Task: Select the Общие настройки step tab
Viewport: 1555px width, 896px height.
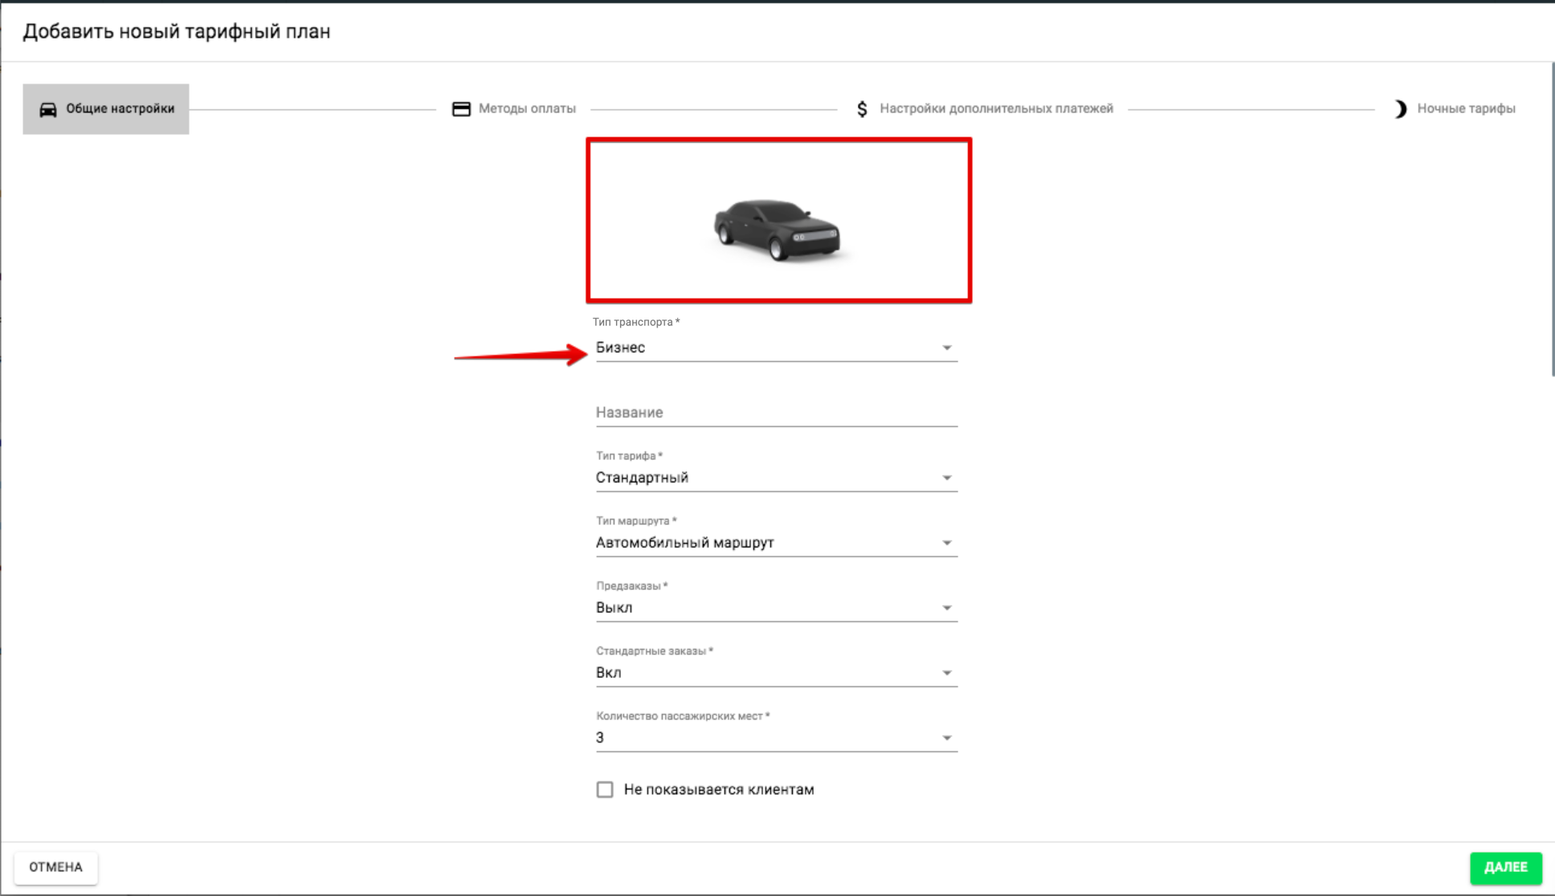Action: click(119, 109)
